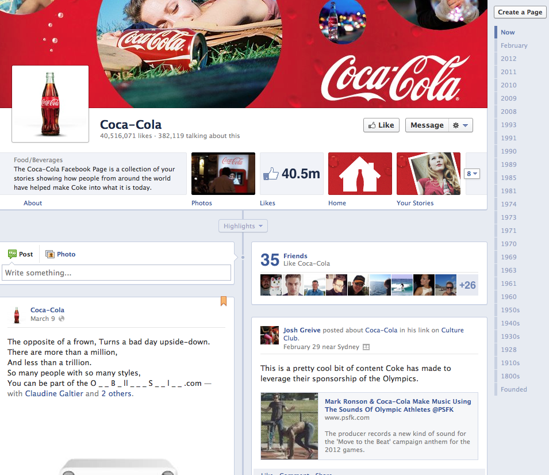Open the gear settings dropdown
The width and height of the screenshot is (549, 475).
460,125
